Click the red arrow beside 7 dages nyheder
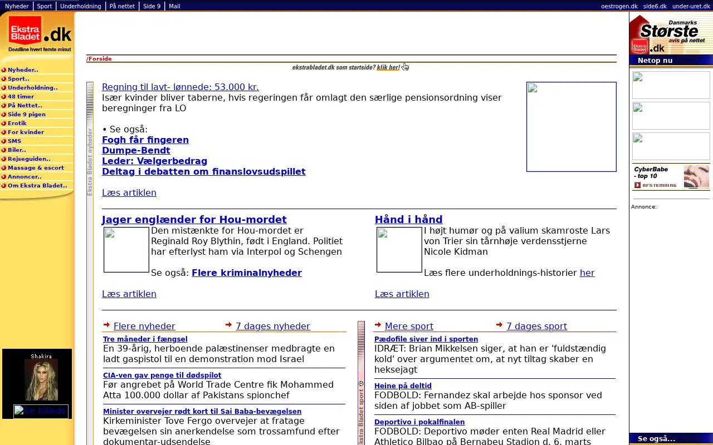The width and height of the screenshot is (713, 445). click(228, 325)
